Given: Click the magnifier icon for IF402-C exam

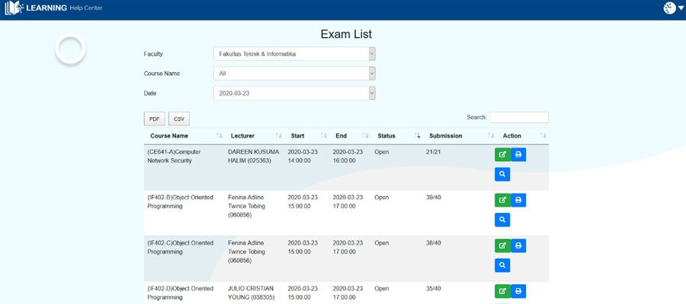Looking at the screenshot, I should coord(502,265).
